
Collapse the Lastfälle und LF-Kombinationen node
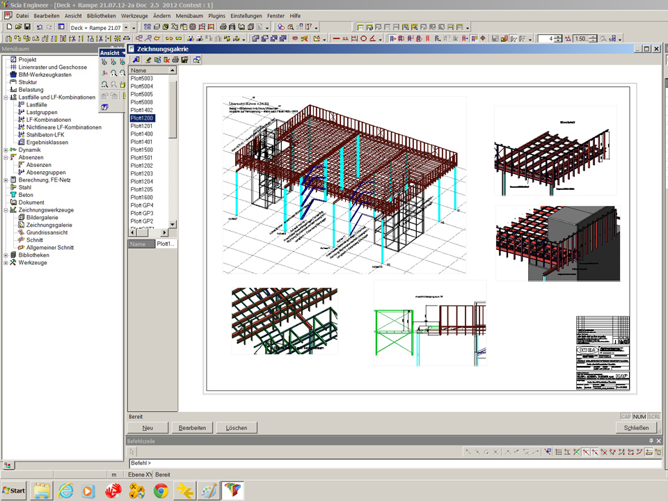pyautogui.click(x=6, y=97)
